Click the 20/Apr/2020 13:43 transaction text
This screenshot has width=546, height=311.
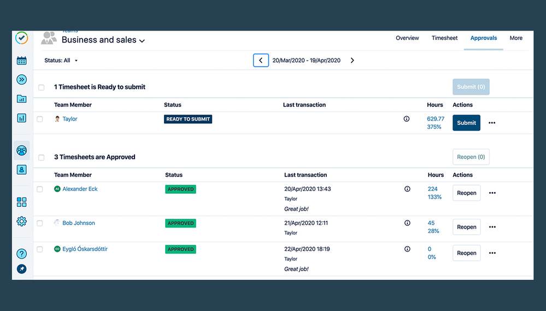[308, 189]
